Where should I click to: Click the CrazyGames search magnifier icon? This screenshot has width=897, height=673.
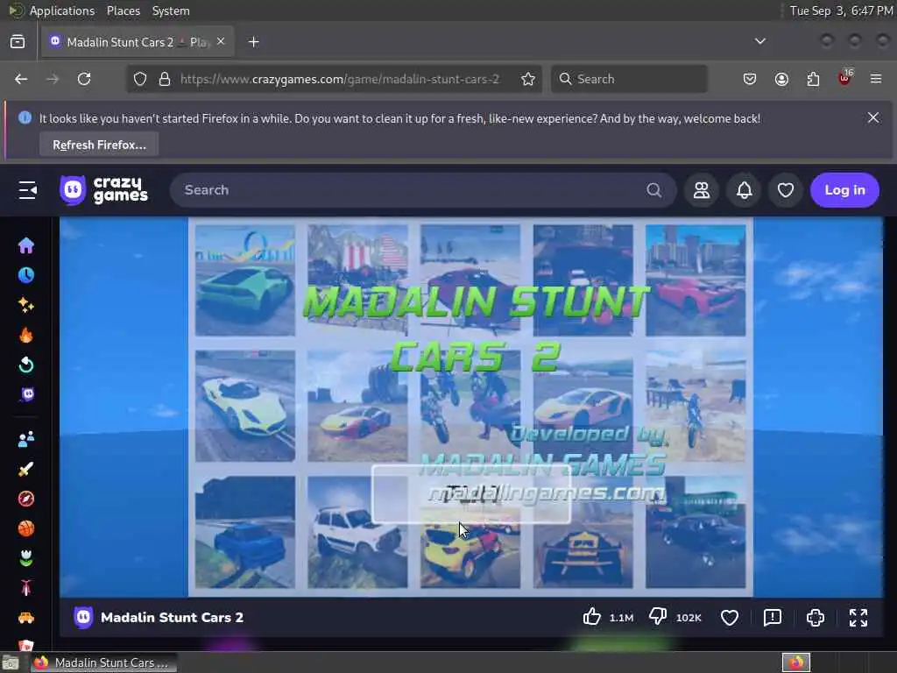click(653, 190)
